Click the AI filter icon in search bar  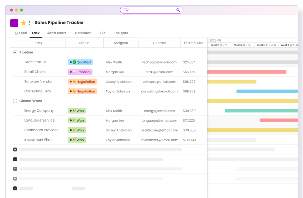coord(126,10)
